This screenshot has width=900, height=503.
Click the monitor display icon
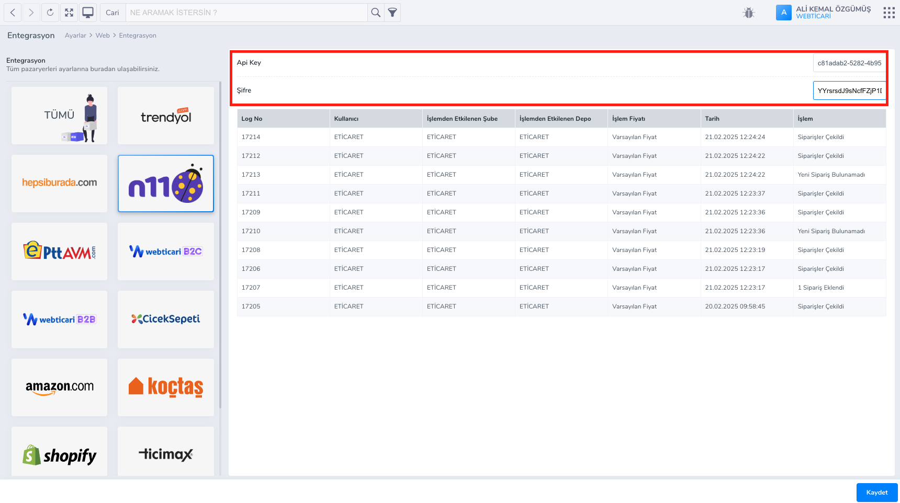(x=88, y=13)
